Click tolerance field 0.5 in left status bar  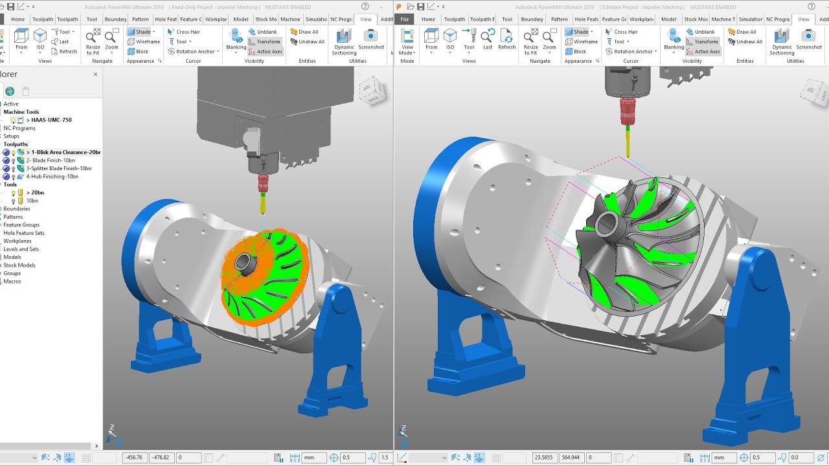pos(352,458)
